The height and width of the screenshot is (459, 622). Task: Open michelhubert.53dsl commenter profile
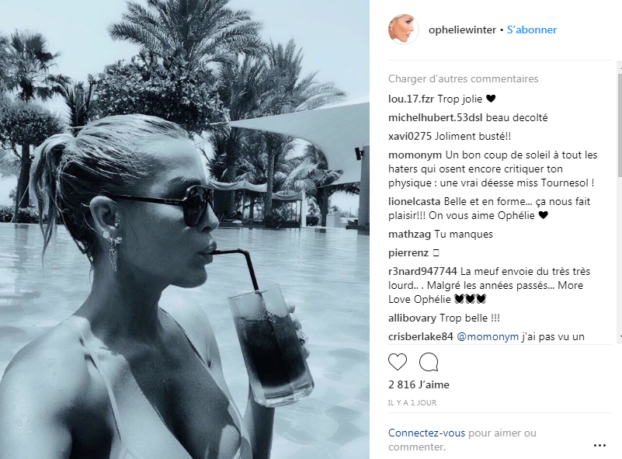point(435,117)
